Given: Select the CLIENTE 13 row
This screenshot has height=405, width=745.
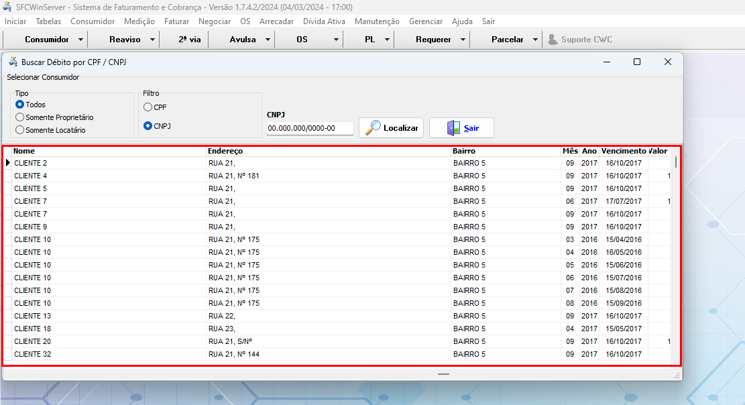Looking at the screenshot, I should point(107,316).
